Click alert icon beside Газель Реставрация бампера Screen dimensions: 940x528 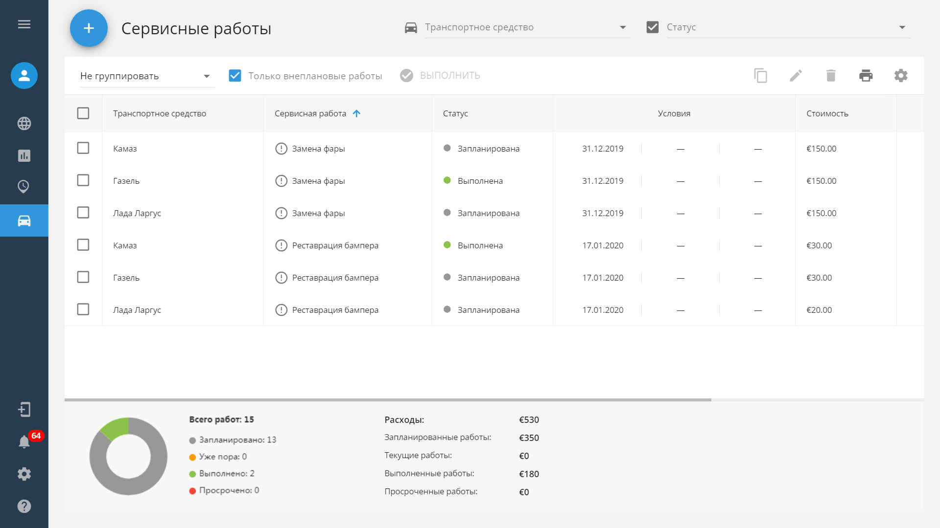(x=281, y=278)
